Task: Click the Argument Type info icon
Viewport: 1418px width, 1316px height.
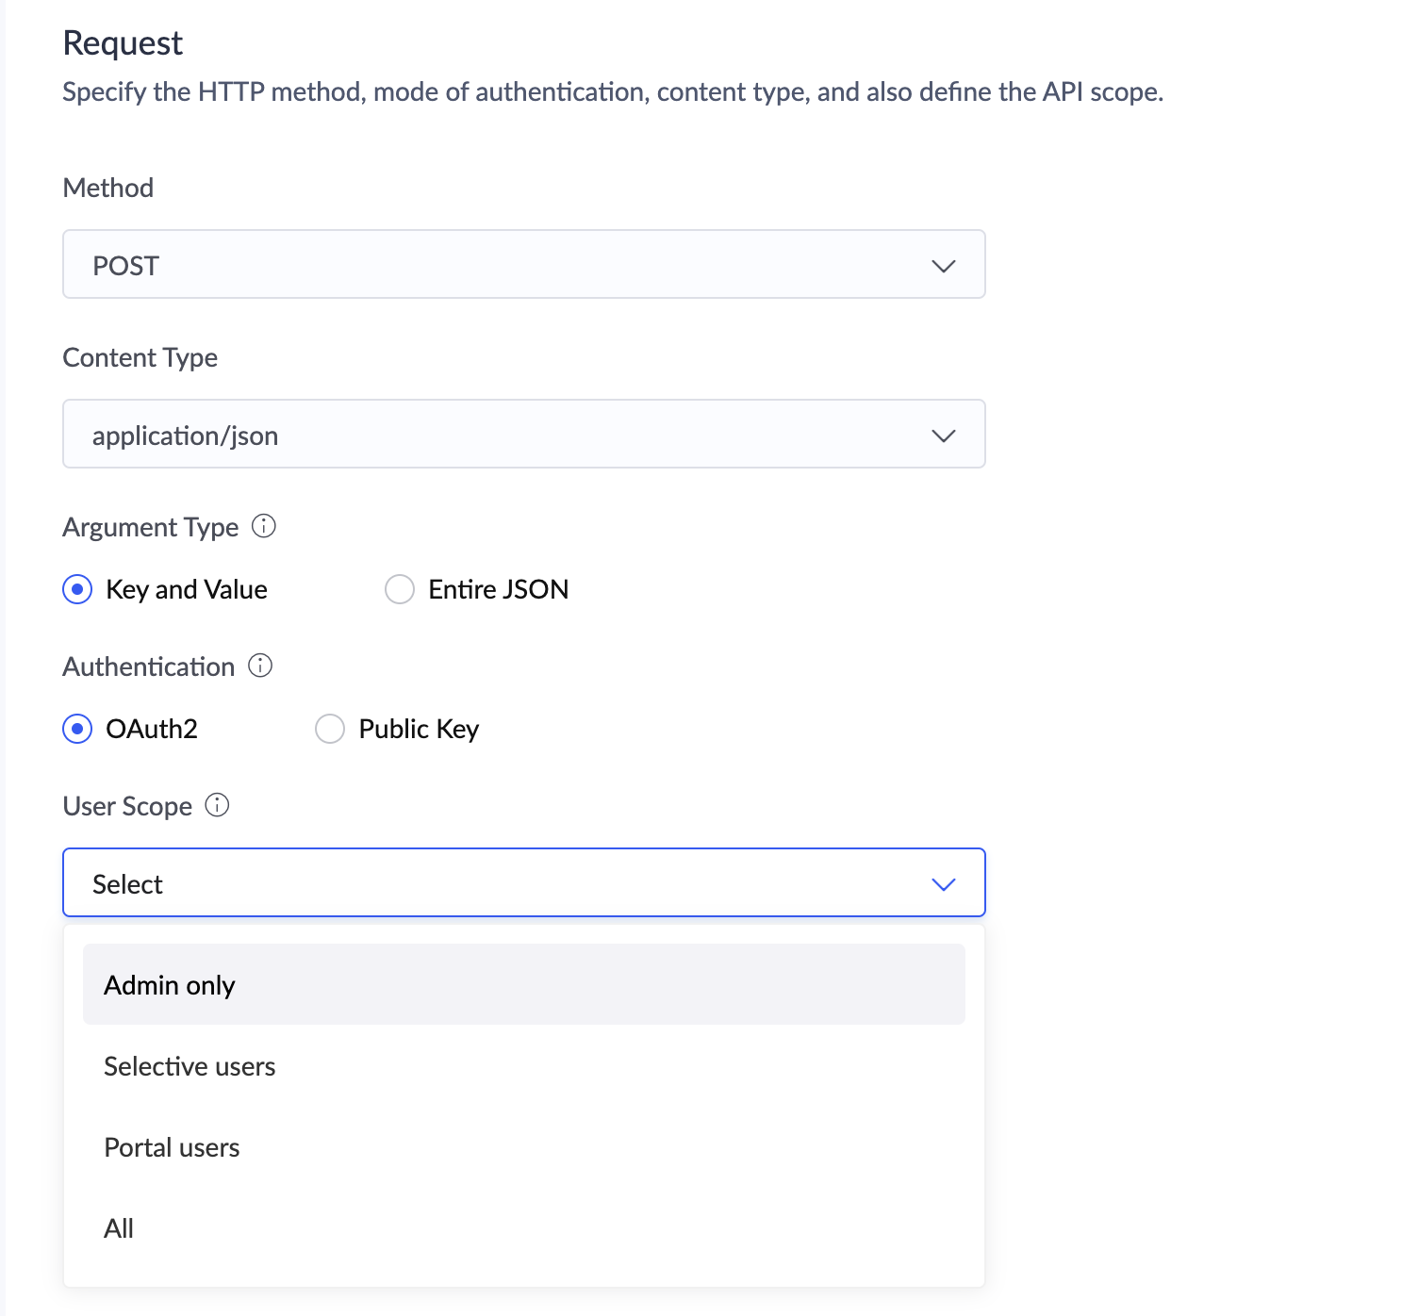Action: pos(264,526)
